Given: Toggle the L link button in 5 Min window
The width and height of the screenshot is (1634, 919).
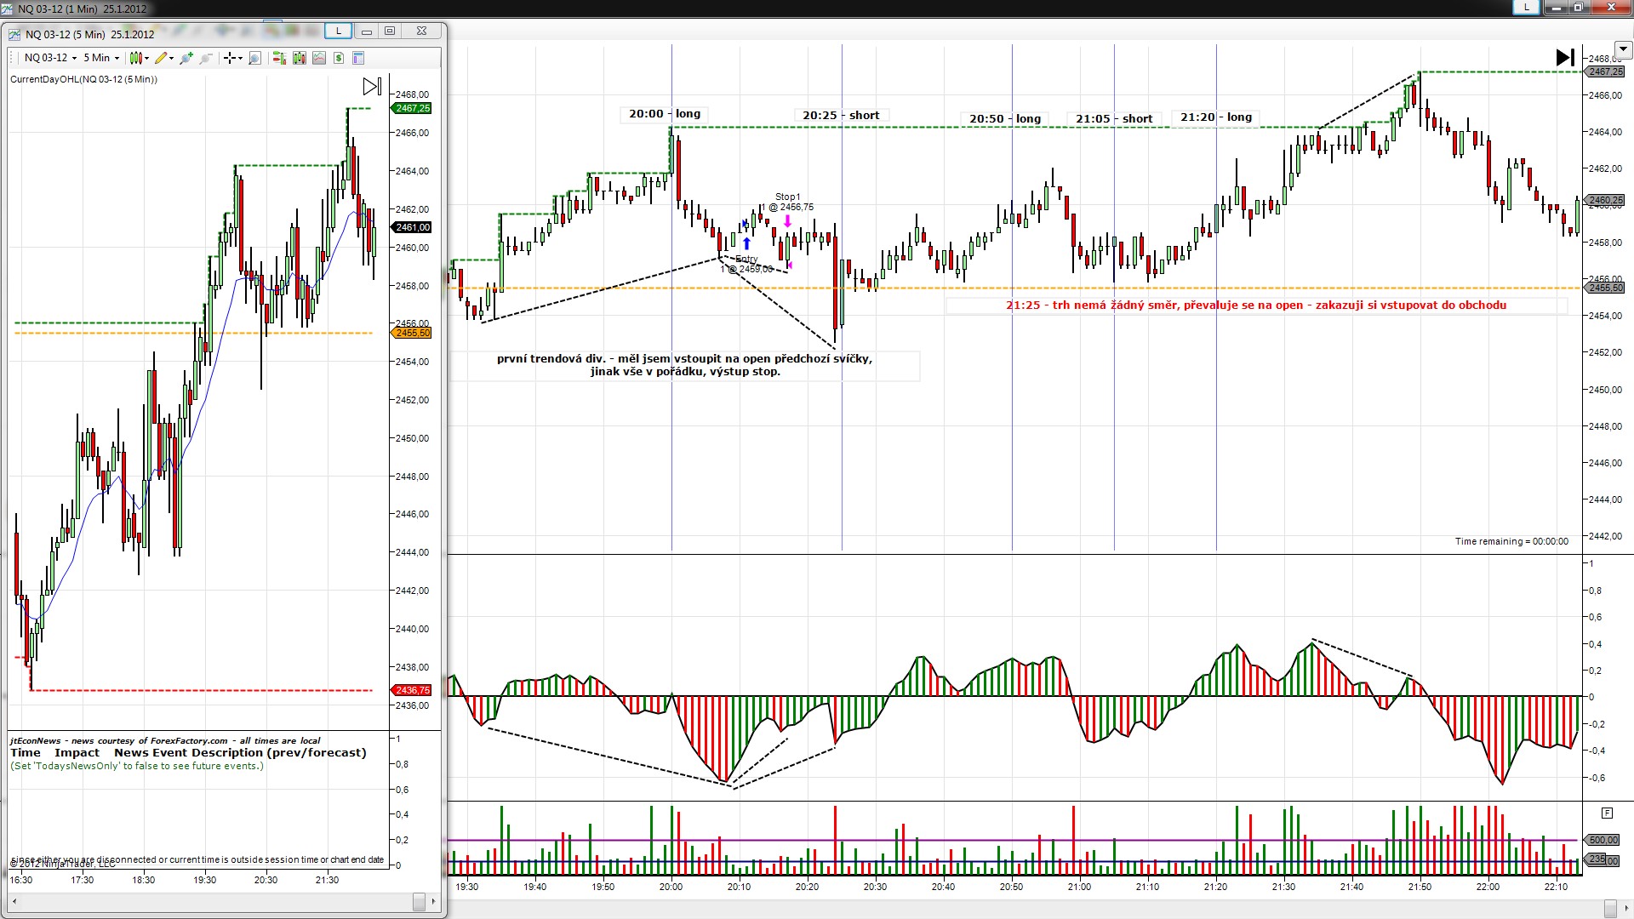Looking at the screenshot, I should [338, 31].
